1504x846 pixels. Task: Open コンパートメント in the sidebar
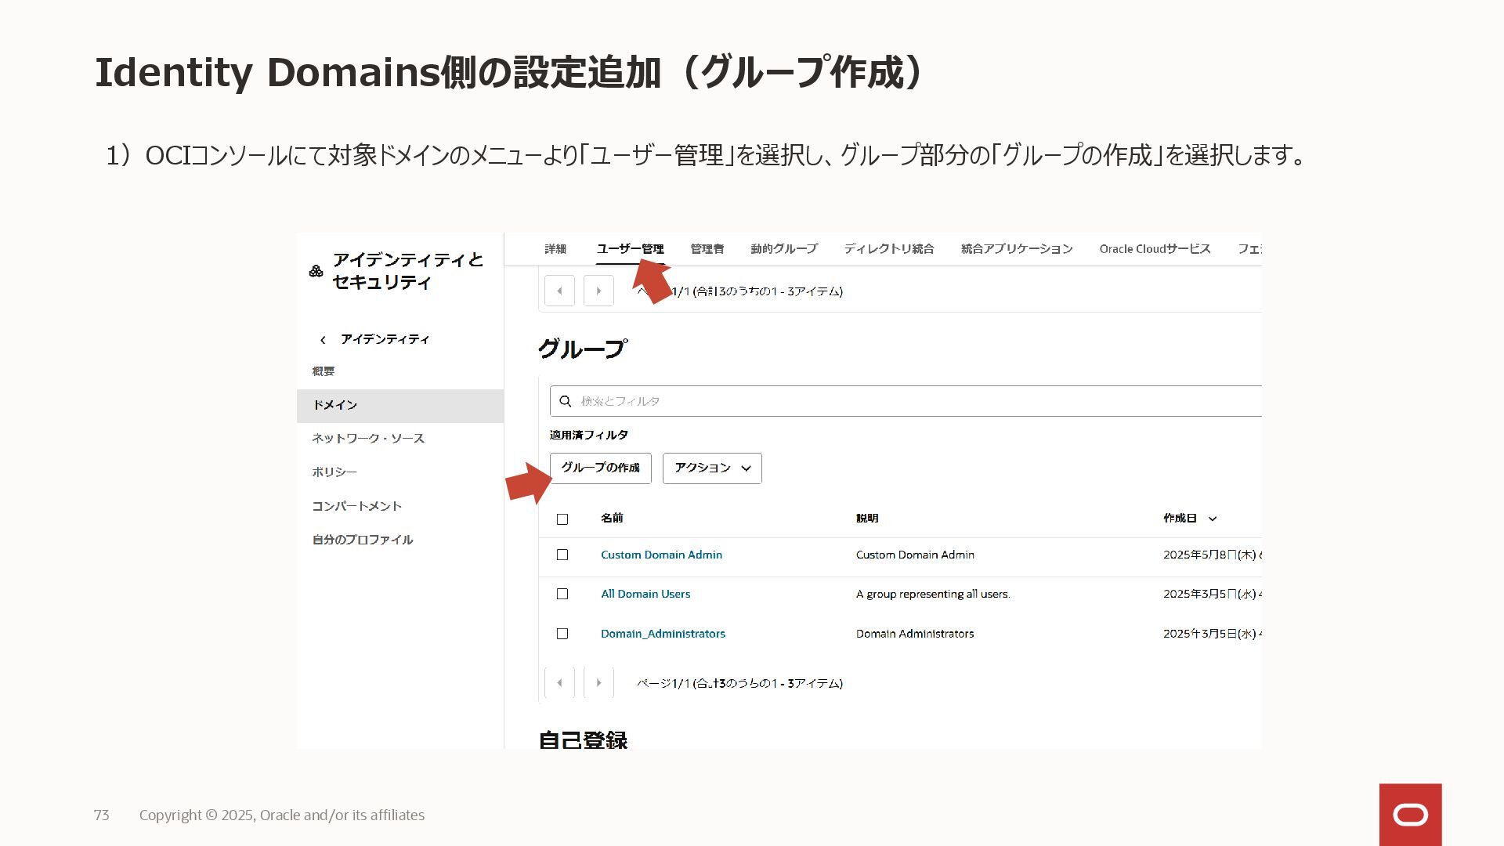[357, 506]
